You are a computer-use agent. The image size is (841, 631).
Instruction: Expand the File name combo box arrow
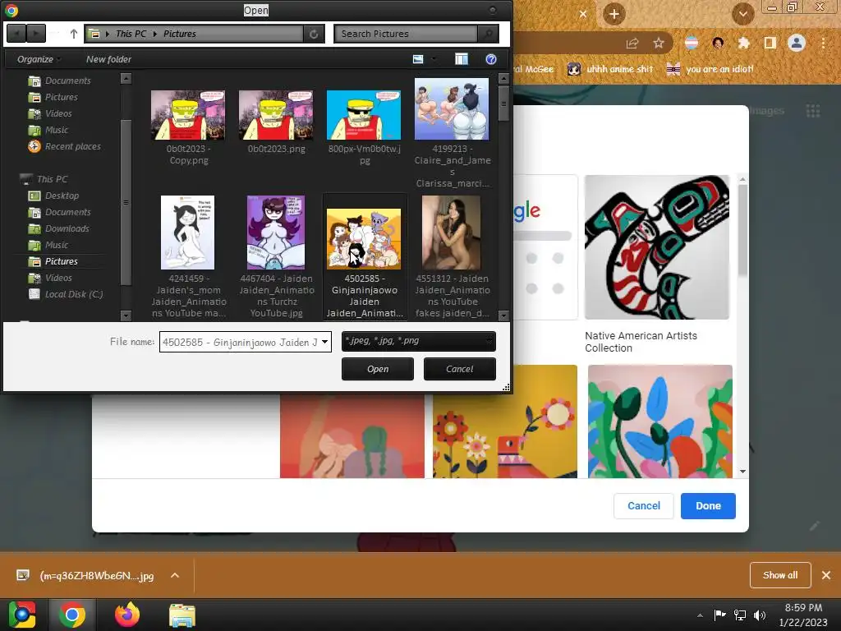[x=325, y=342]
